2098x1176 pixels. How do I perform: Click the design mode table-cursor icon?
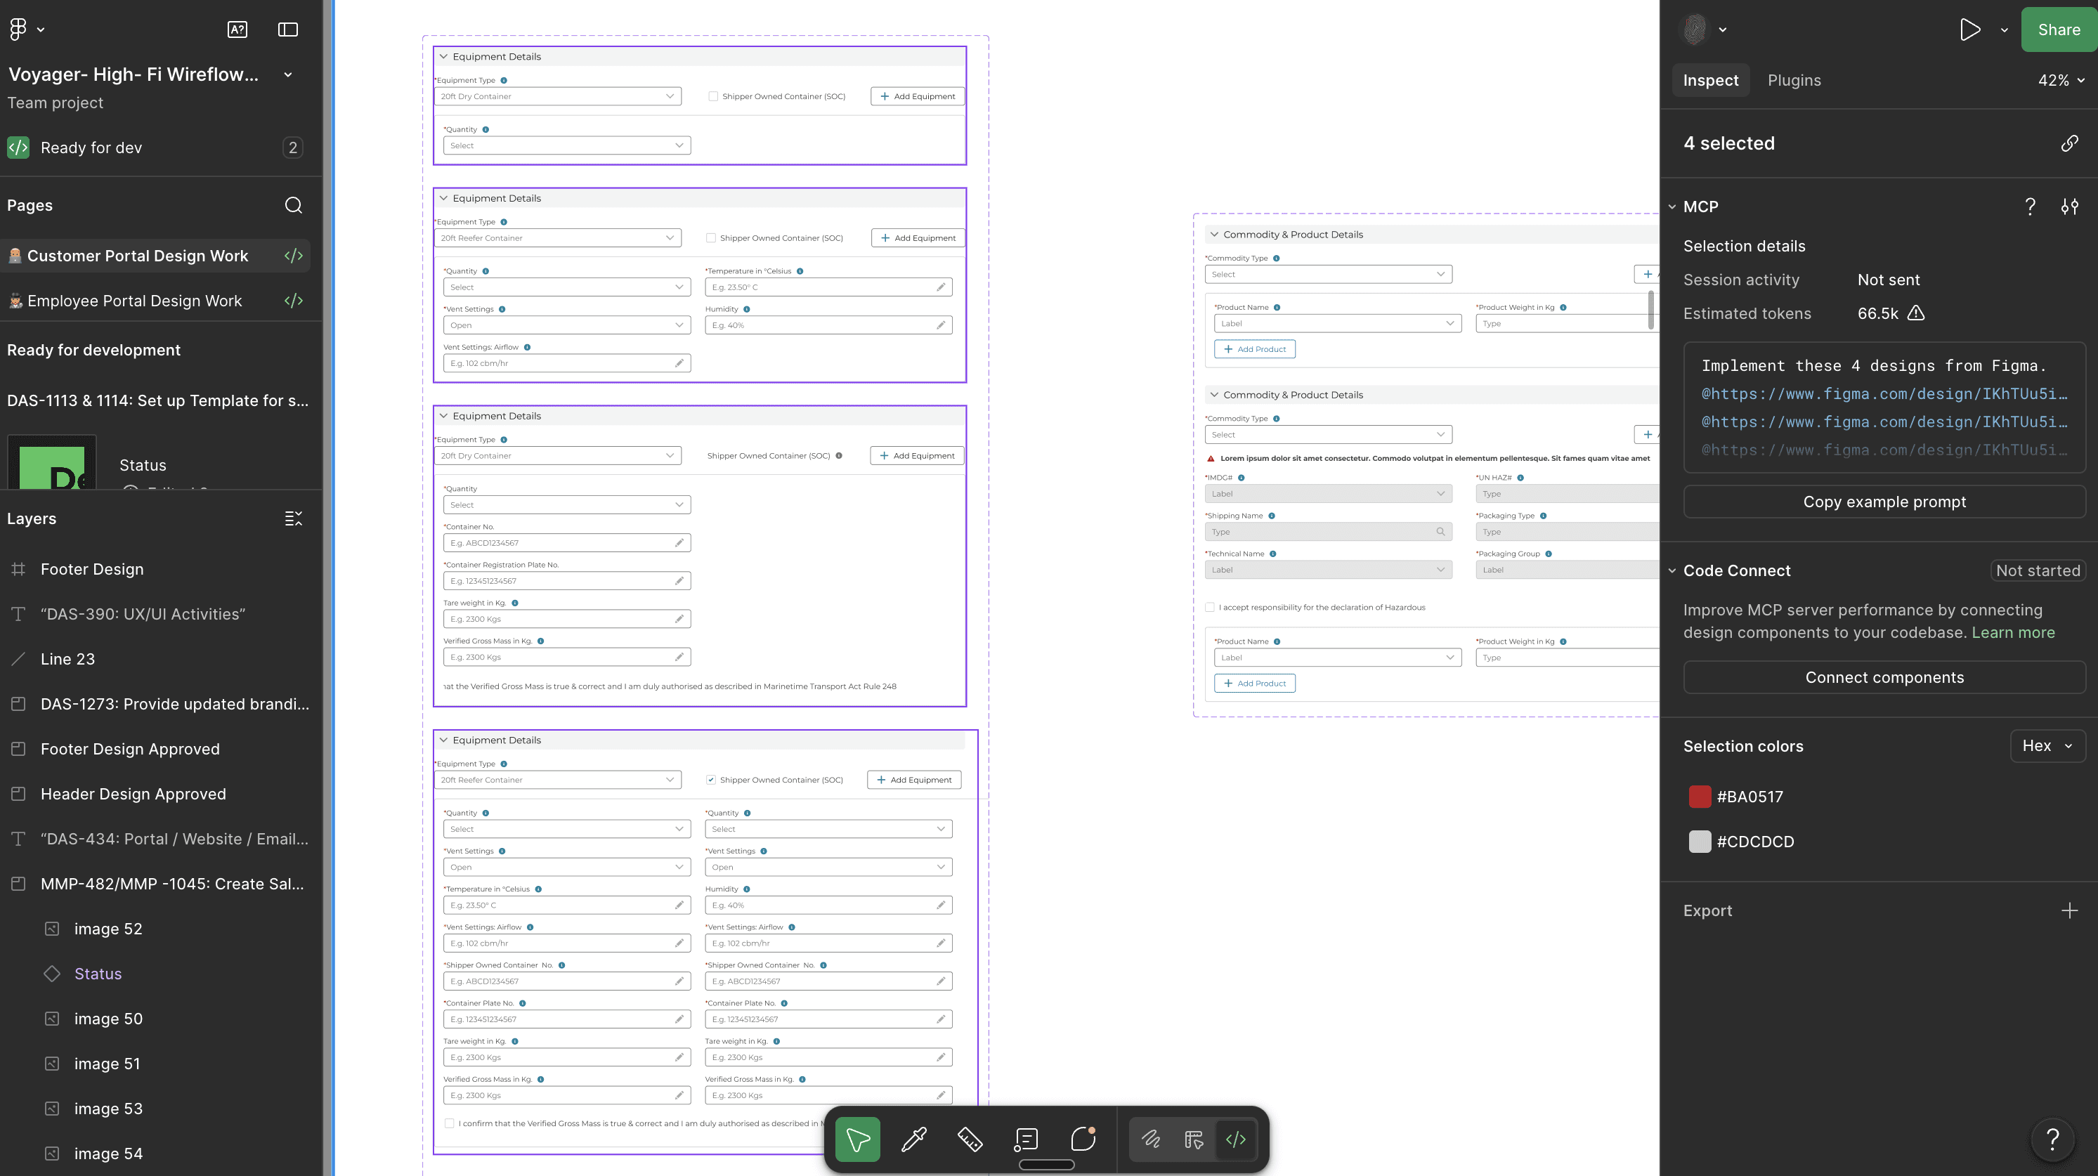point(1194,1139)
